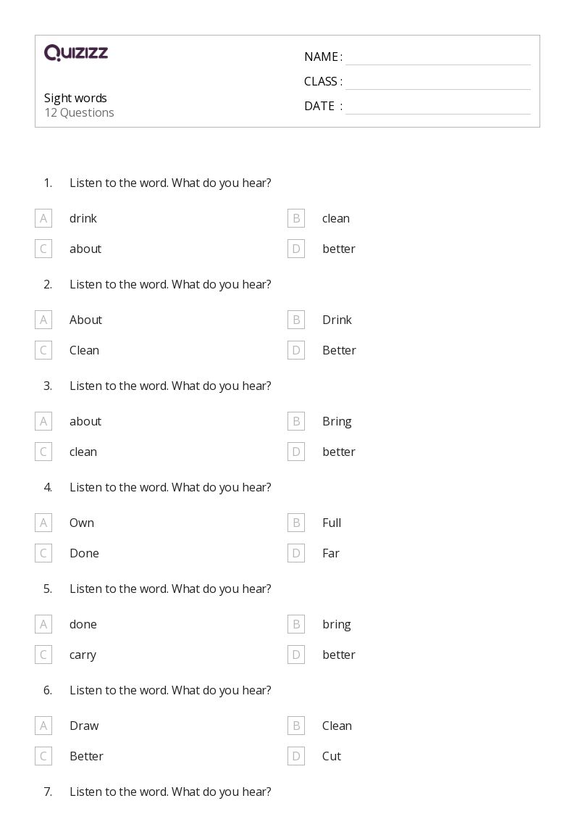The height and width of the screenshot is (814, 575).
Task: Check box A for question 1 'drink'
Action: [43, 219]
